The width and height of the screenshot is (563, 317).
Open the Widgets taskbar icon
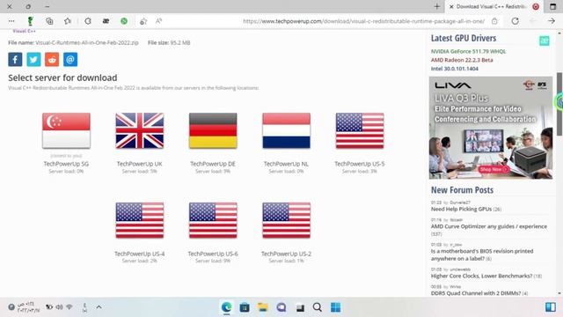(x=551, y=307)
